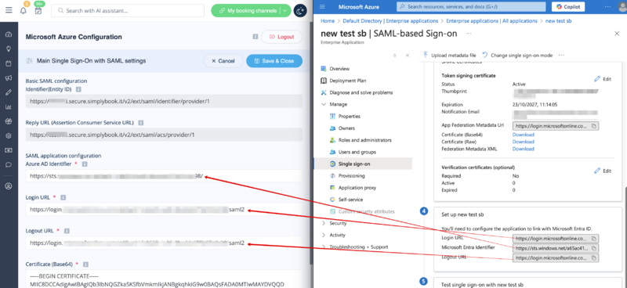The height and width of the screenshot is (288, 627).
Task: Open the payments cash icon in sidebar
Action: point(9,150)
